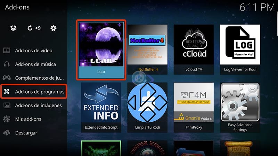Open the add-on browser box icon

pos(13,28)
